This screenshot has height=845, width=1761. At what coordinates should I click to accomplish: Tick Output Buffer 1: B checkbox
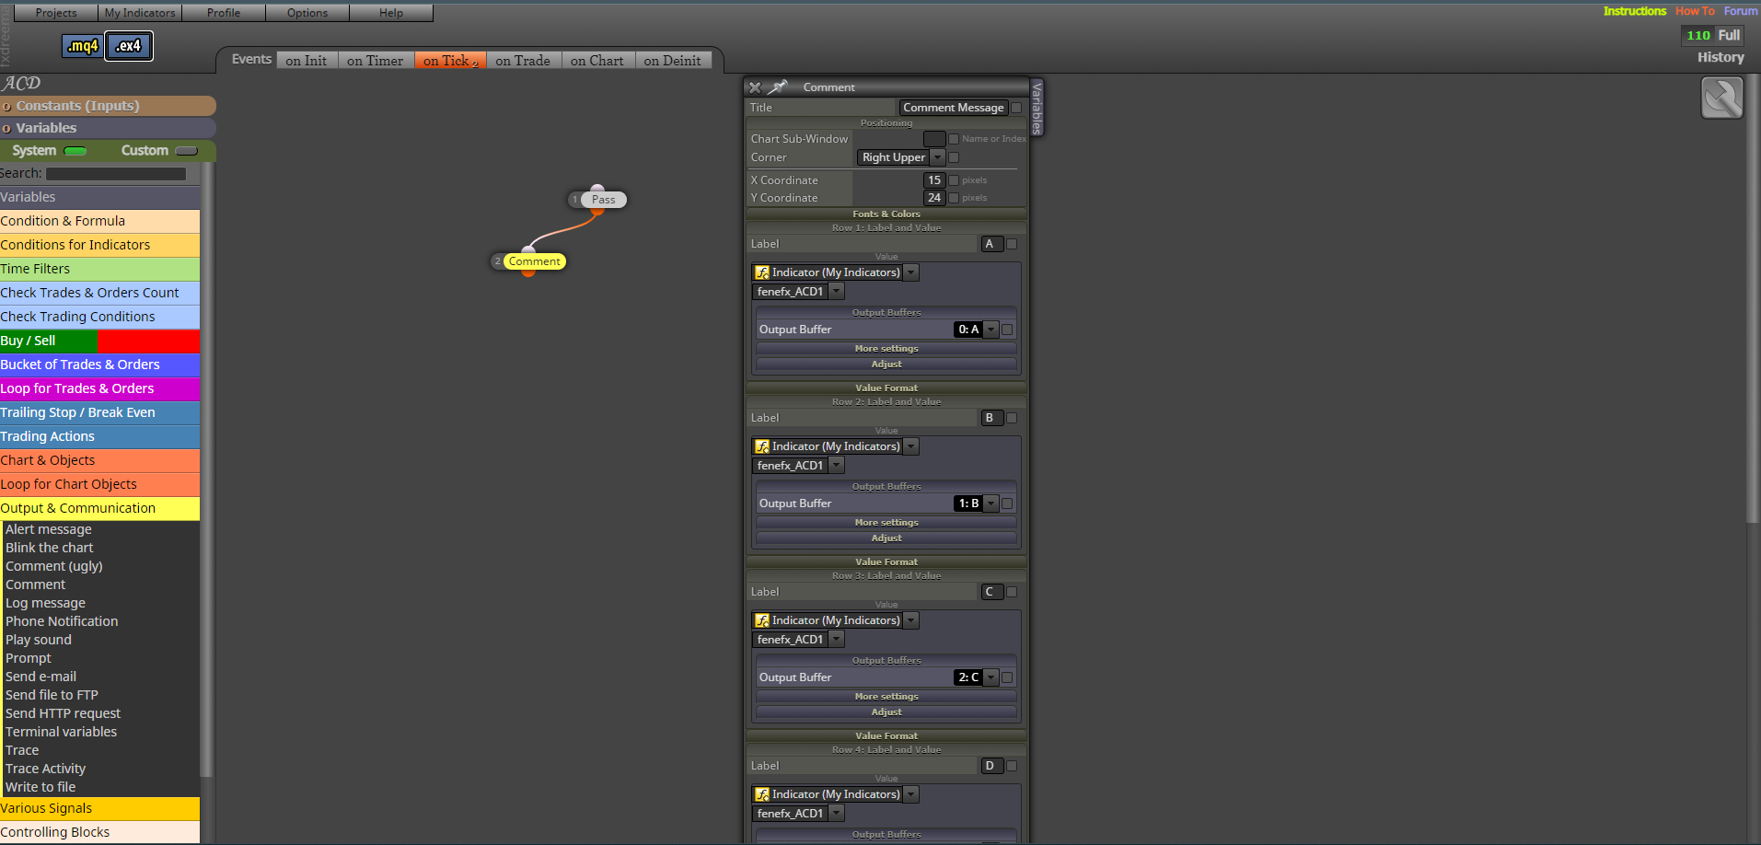1007,504
